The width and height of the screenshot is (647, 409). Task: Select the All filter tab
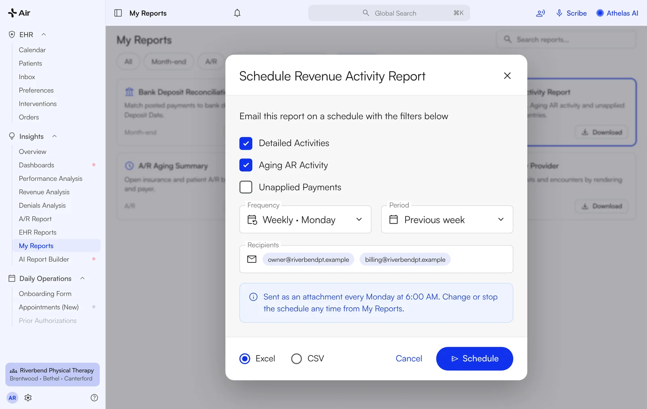click(129, 62)
